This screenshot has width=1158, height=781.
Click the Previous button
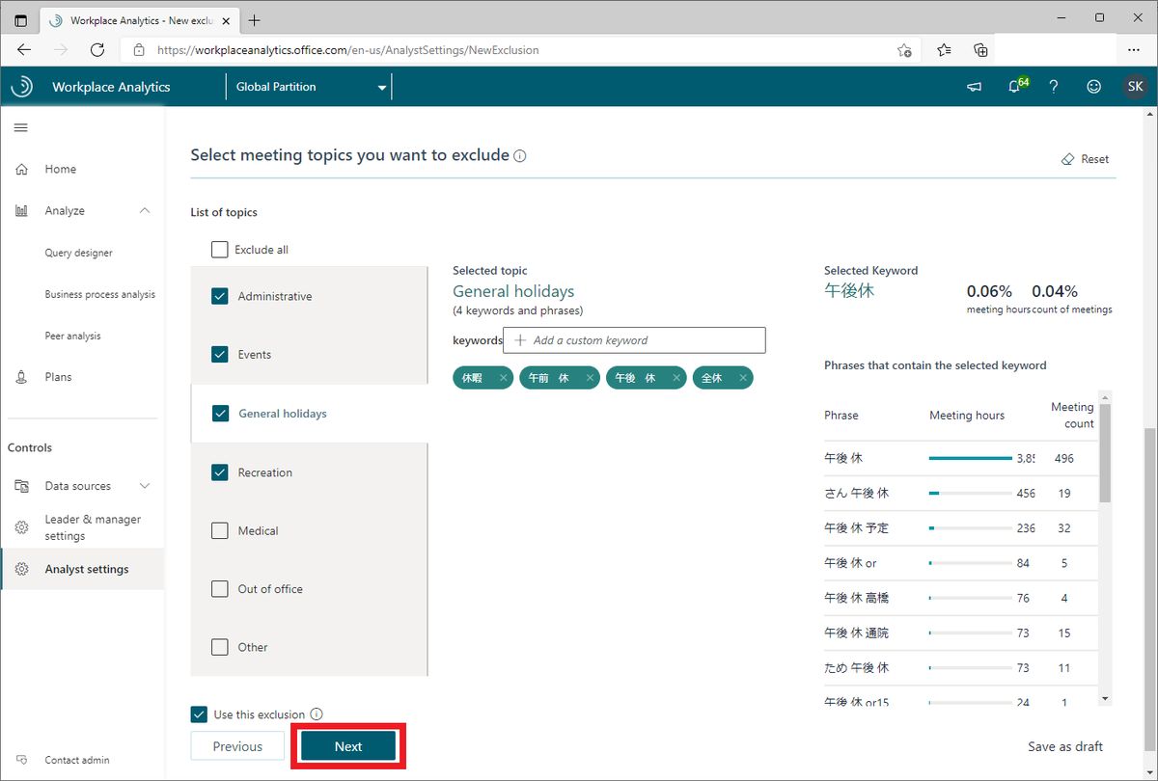(237, 746)
